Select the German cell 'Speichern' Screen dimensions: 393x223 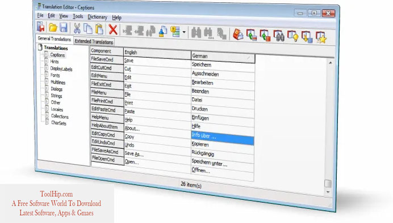click(x=223, y=66)
